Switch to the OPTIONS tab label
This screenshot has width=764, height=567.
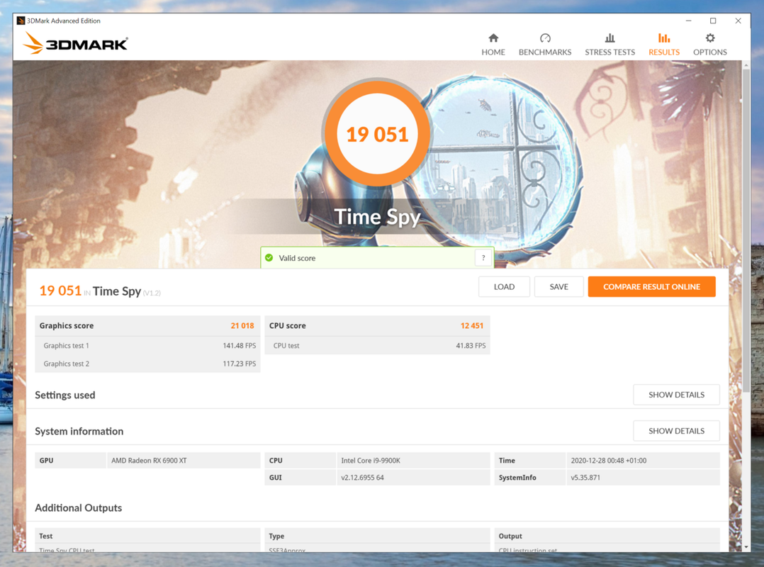point(710,52)
